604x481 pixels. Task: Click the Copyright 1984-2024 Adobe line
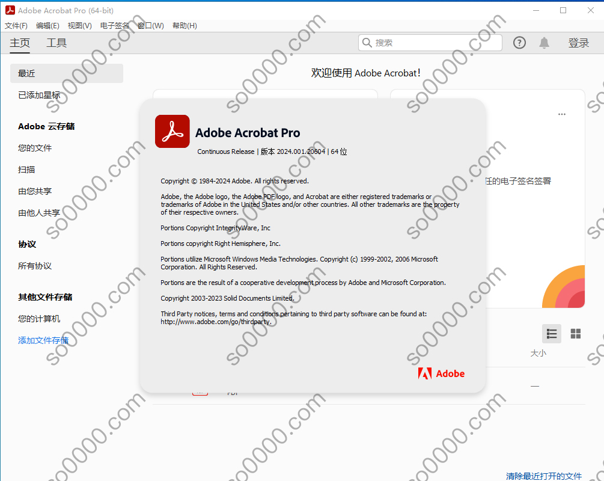coord(234,181)
